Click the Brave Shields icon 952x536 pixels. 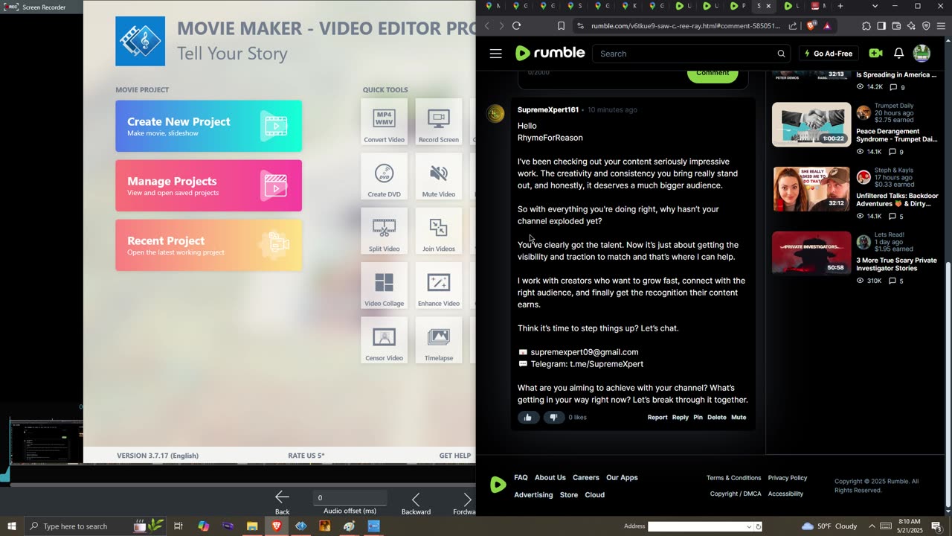811,25
